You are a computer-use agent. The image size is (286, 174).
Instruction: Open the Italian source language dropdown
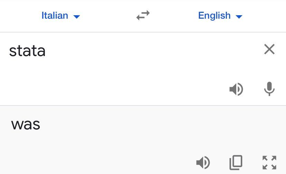pyautogui.click(x=60, y=16)
